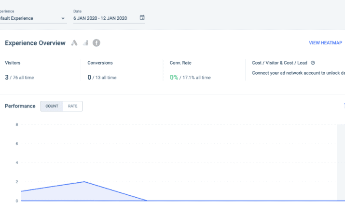Image resolution: width=345 pixels, height=203 pixels.
Task: Click the Performance section label
Action: pos(20,106)
